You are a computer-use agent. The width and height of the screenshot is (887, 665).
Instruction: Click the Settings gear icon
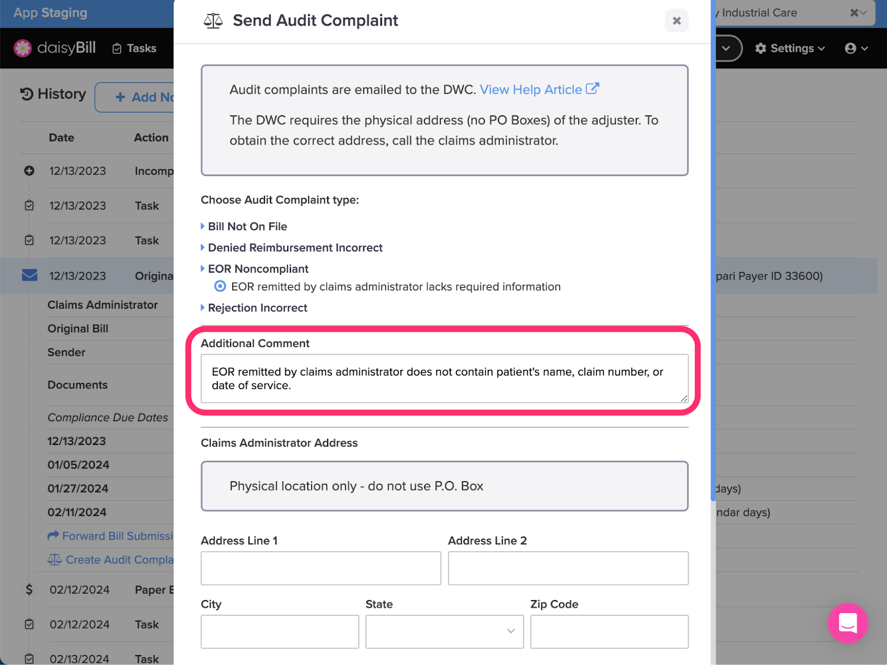tap(761, 48)
